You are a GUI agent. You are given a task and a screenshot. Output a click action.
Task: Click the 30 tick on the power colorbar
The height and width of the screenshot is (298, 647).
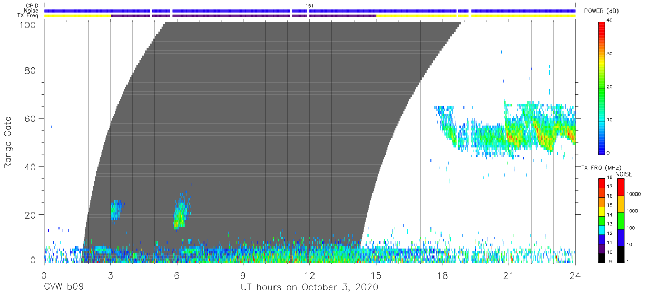[x=610, y=54]
